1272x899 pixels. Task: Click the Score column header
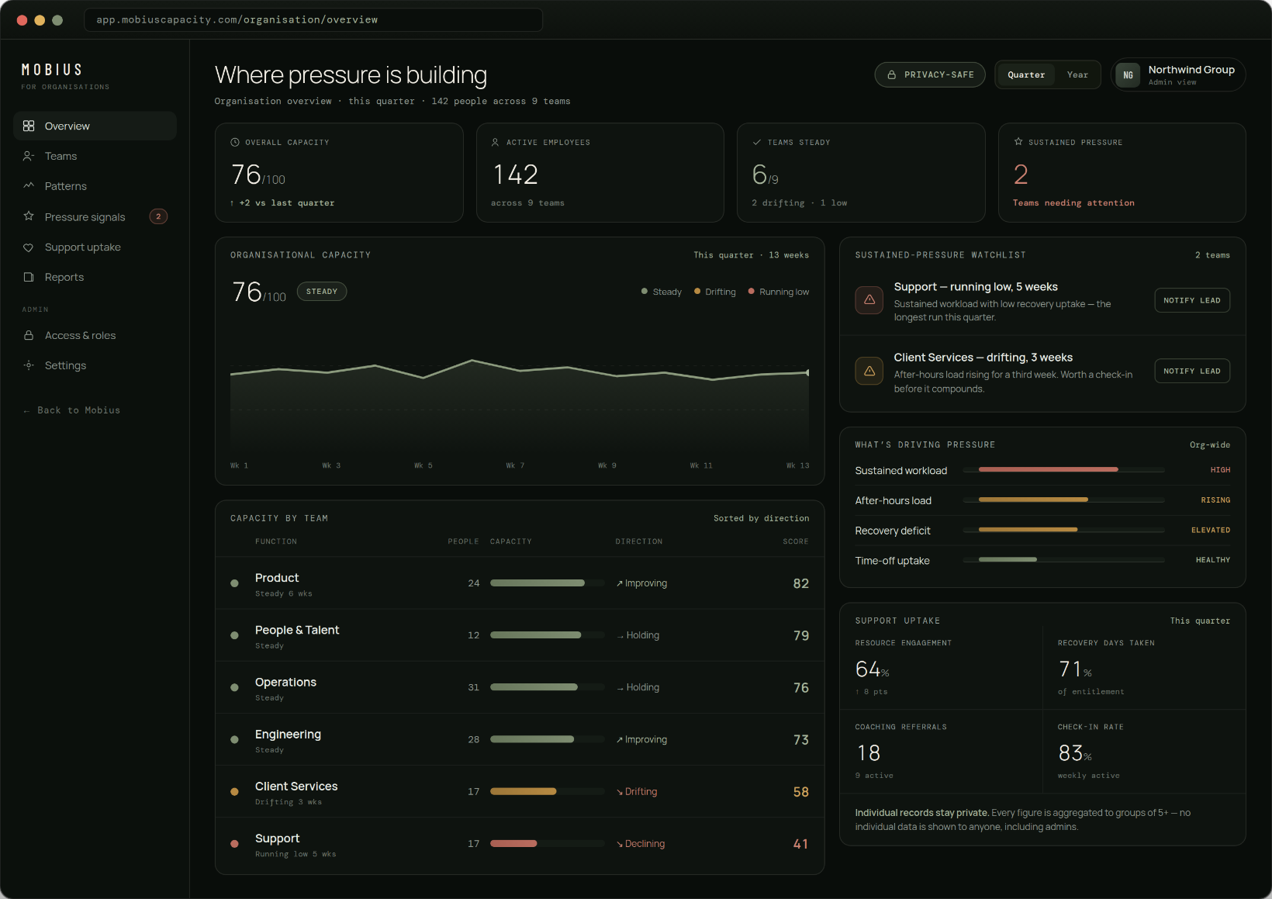[796, 541]
